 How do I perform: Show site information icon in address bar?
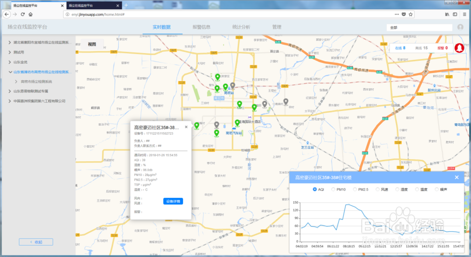[x=67, y=15]
